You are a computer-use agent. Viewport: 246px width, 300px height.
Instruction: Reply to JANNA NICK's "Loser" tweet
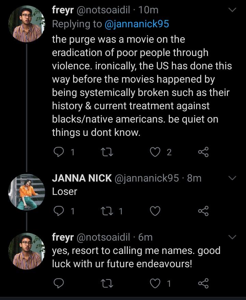tap(59, 212)
